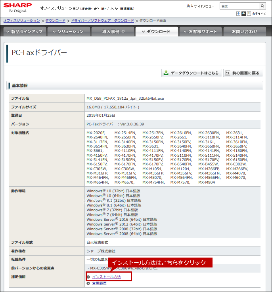Click model name MX-2020F
The height and width of the screenshot is (292, 272).
[96, 133]
